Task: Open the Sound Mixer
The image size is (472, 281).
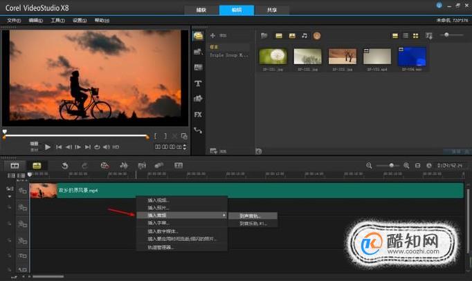Action: (124, 166)
